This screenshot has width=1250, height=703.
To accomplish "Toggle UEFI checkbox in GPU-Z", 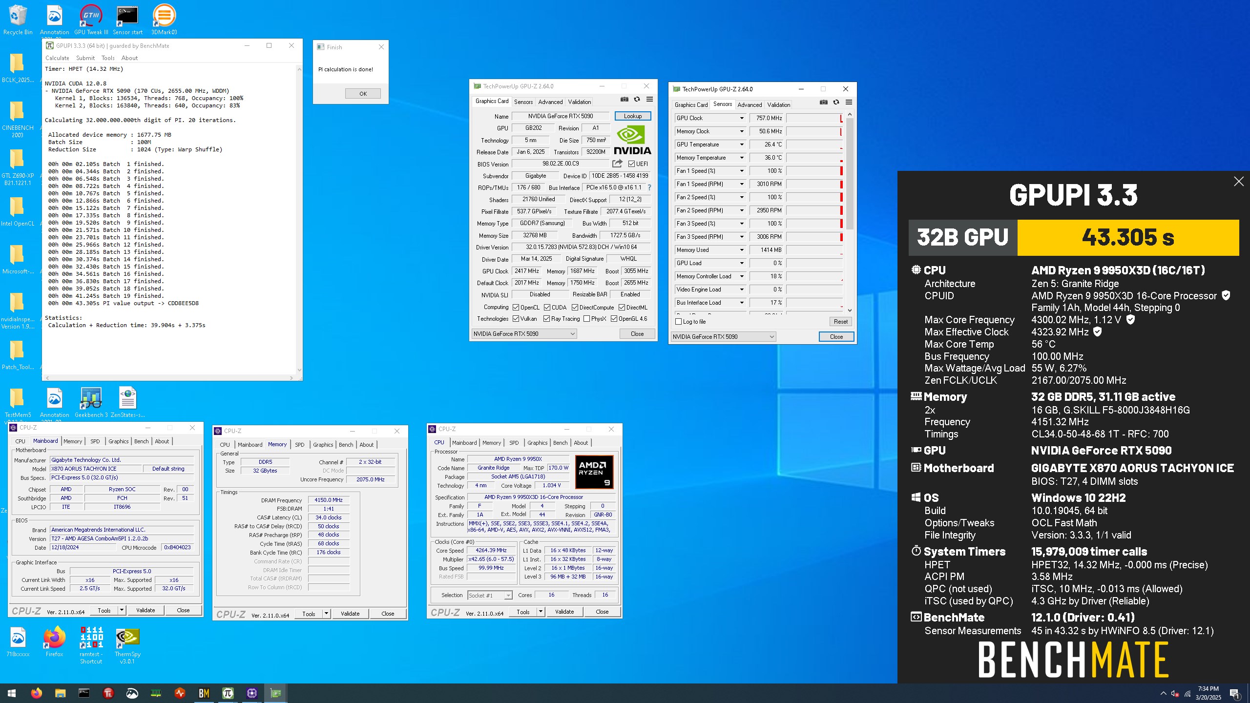I will click(x=631, y=164).
